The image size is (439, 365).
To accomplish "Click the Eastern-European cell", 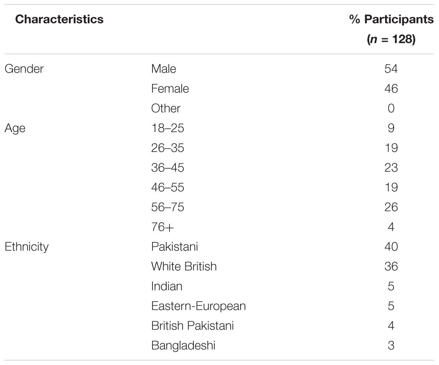I will point(198,306).
